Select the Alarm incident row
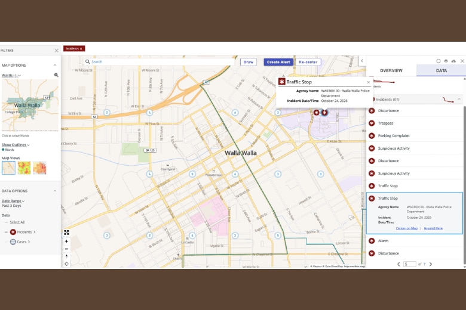The height and width of the screenshot is (310, 466). click(x=415, y=241)
